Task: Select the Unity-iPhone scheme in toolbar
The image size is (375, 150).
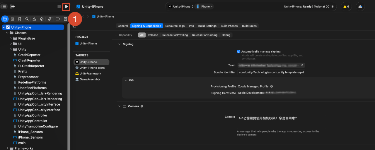Action: click(x=179, y=6)
